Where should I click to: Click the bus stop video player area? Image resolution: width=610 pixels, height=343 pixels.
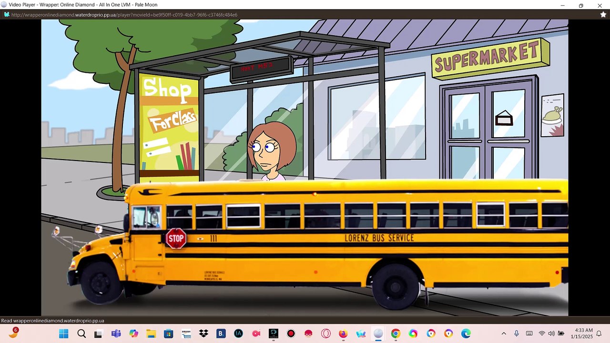pos(305,167)
